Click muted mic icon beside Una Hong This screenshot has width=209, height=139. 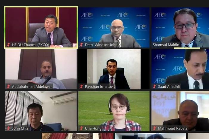coord(81,128)
